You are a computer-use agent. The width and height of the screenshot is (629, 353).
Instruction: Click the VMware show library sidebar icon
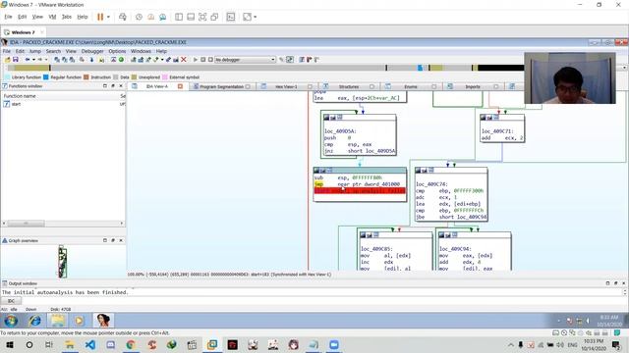point(179,17)
